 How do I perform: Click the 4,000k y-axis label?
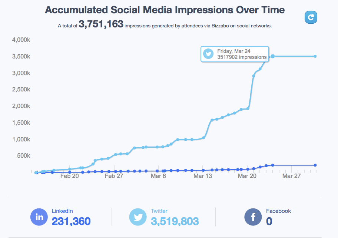(x=21, y=40)
